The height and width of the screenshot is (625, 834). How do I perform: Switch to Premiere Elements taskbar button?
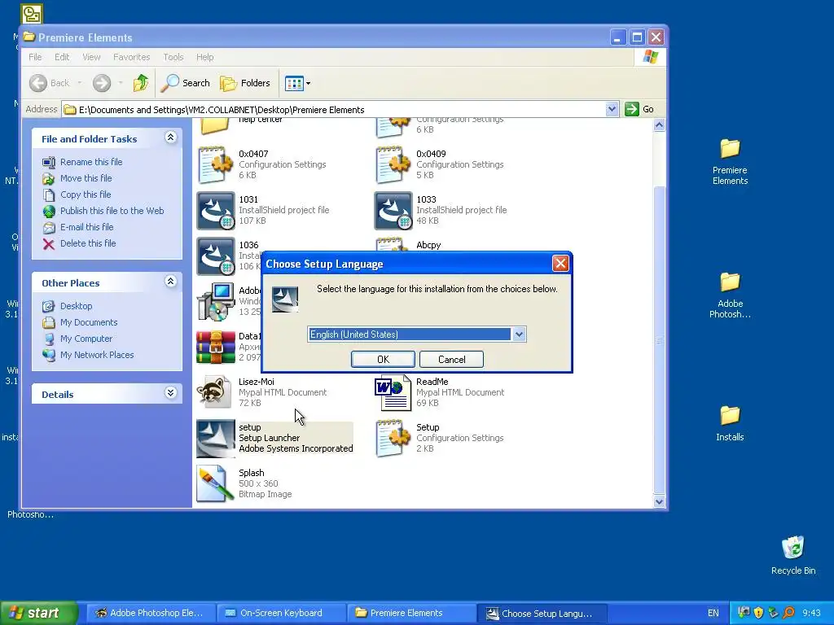pos(410,613)
